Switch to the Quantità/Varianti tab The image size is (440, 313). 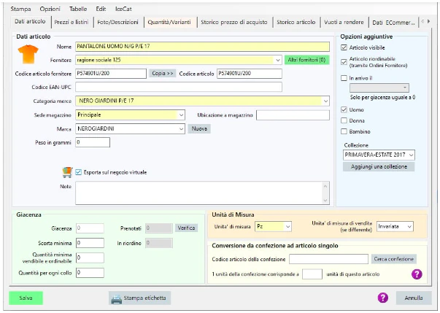[x=169, y=22]
